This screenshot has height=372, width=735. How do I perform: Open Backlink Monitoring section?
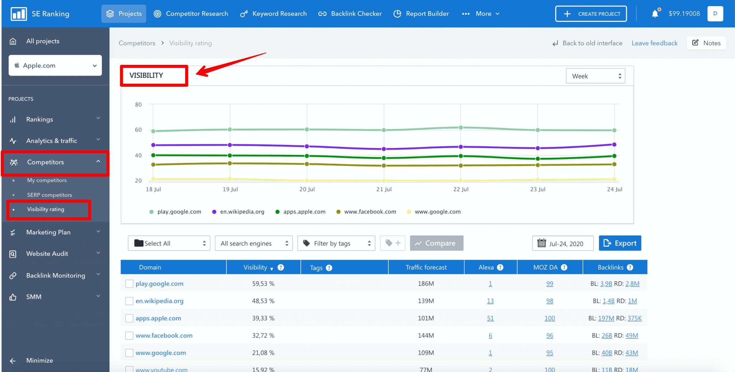[55, 275]
